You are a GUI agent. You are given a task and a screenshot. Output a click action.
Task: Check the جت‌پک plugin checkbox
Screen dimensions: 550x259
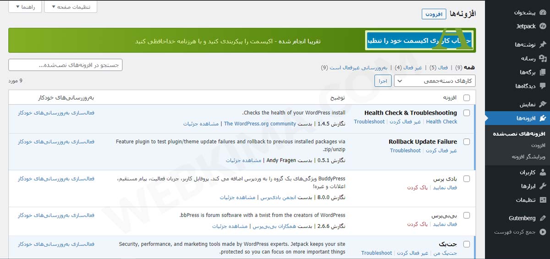click(x=467, y=244)
